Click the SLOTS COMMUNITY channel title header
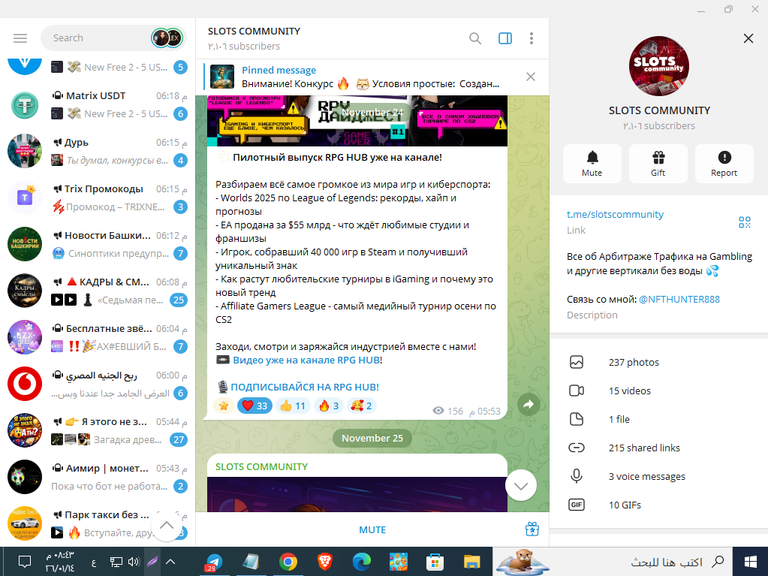Viewport: 768px width, 576px height. point(254,32)
